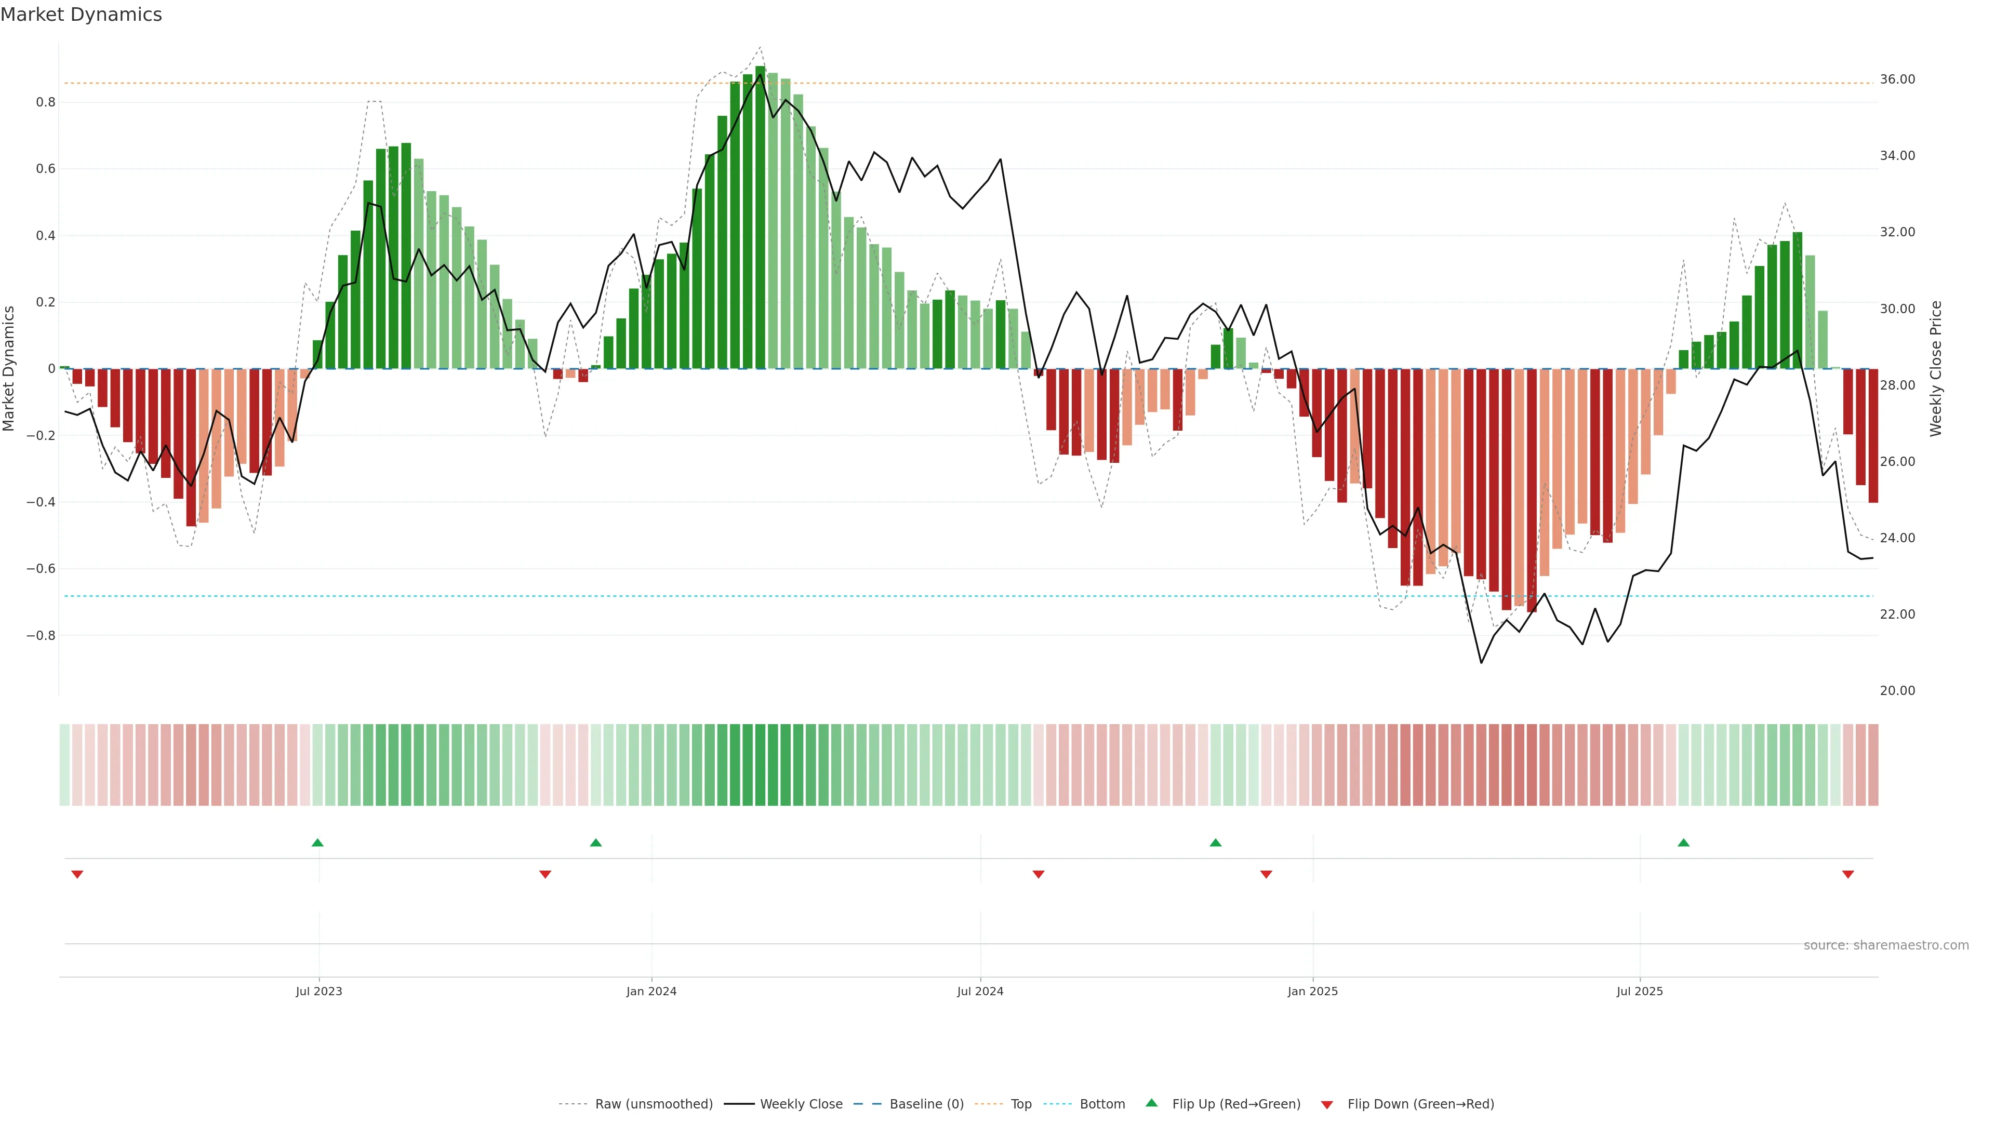Viewport: 1995px width, 1122px height.
Task: Click the red flip-down triangle at far left
Action: point(77,874)
